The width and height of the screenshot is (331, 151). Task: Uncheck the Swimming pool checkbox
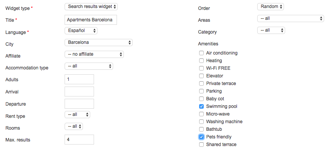point(201,106)
